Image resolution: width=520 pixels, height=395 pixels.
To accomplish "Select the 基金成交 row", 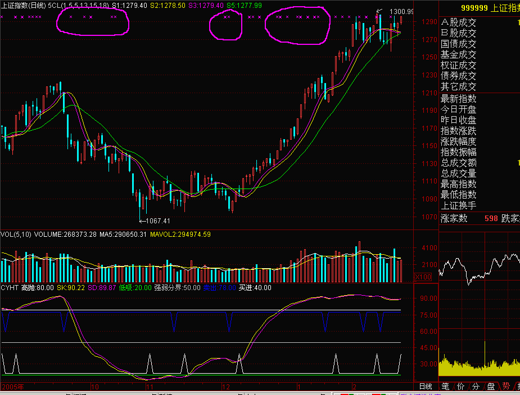I will click(x=479, y=54).
